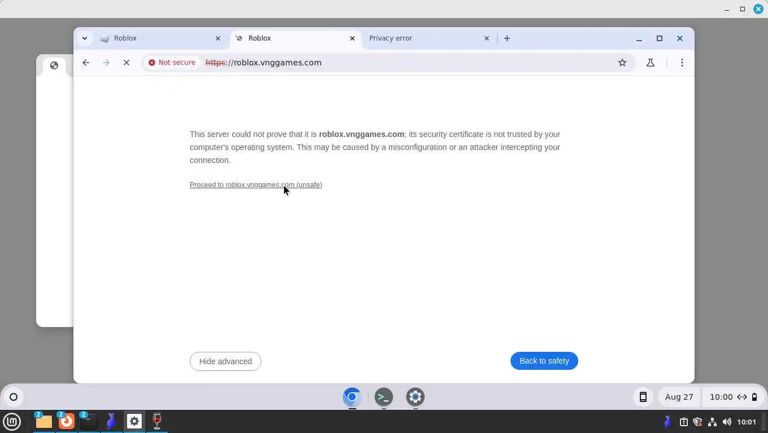Viewport: 768px width, 433px height.
Task: Click the network icon in system tray
Action: pyautogui.click(x=712, y=422)
